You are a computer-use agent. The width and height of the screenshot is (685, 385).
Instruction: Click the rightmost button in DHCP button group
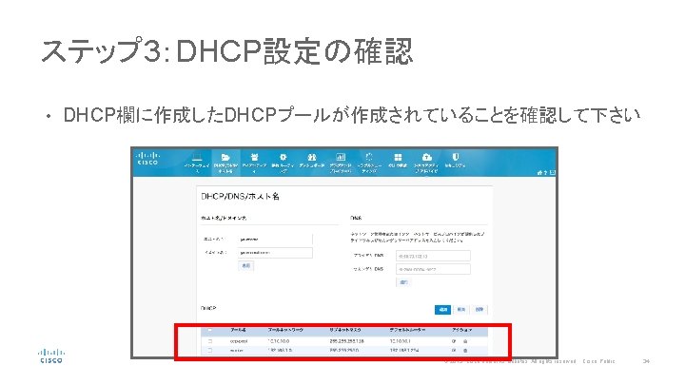[x=479, y=310]
